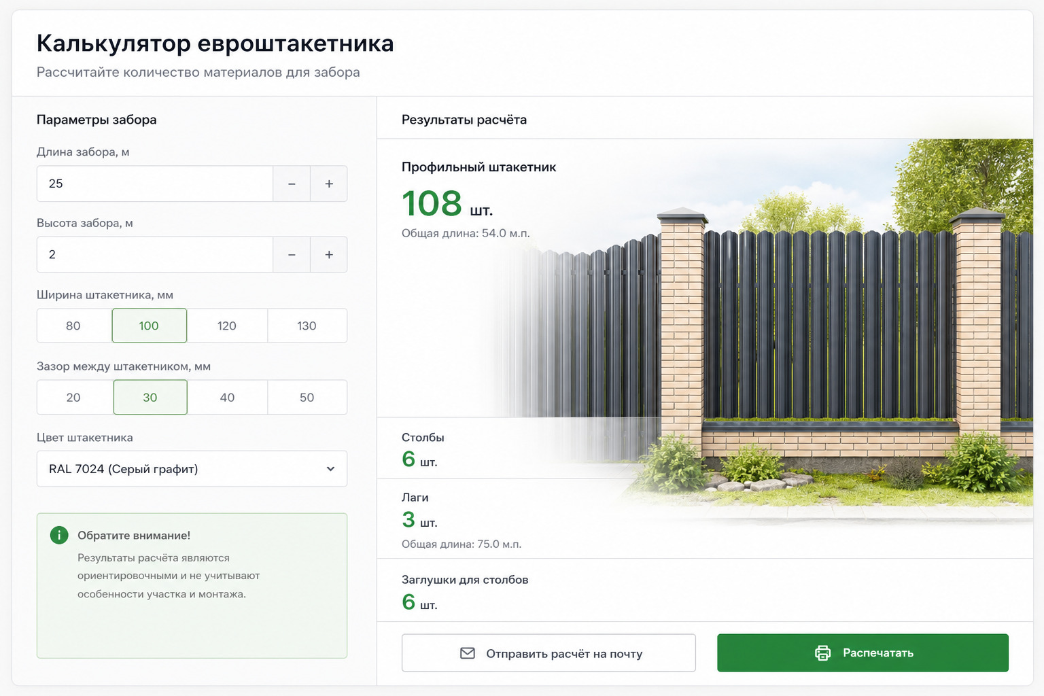Click the 'Параметры забора' heading
Image resolution: width=1044 pixels, height=696 pixels.
[x=97, y=120]
